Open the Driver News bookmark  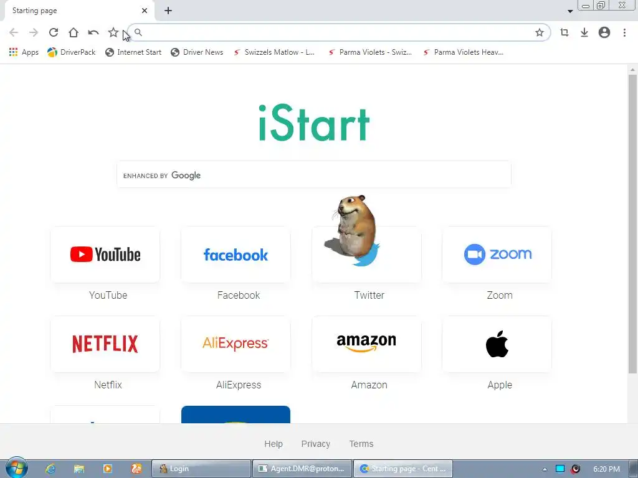tap(197, 52)
